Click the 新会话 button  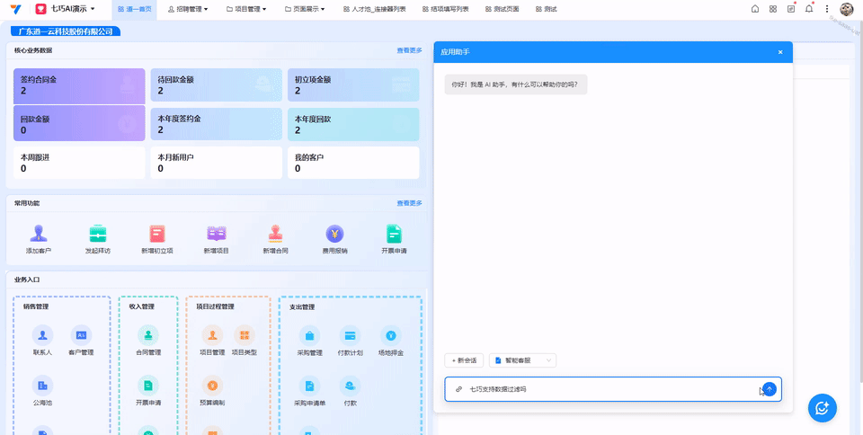(x=464, y=360)
